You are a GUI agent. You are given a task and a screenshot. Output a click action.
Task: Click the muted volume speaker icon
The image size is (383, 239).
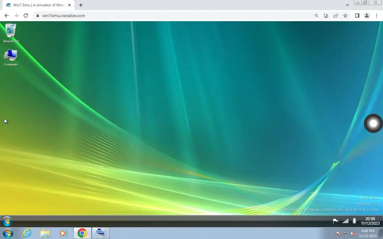353,233
